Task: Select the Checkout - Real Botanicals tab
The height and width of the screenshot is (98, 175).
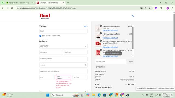Action: tap(49, 3)
